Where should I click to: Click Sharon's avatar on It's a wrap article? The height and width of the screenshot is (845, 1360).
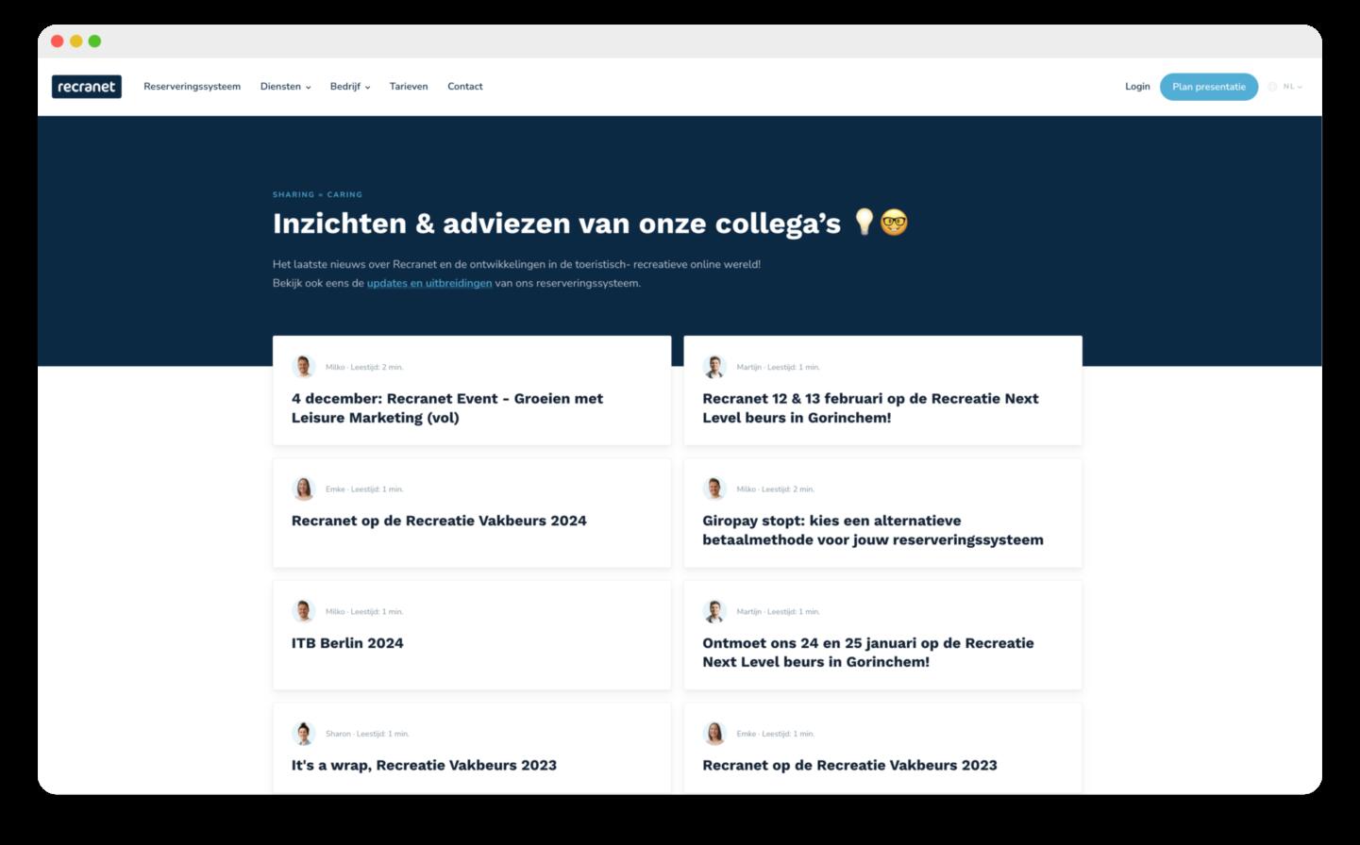[304, 733]
